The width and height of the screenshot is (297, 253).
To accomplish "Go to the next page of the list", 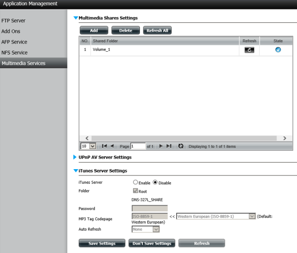I will (161, 146).
